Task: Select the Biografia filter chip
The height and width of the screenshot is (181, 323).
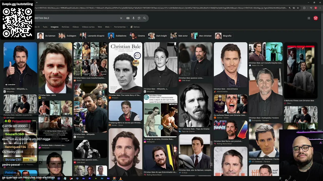Action: (x=224, y=36)
